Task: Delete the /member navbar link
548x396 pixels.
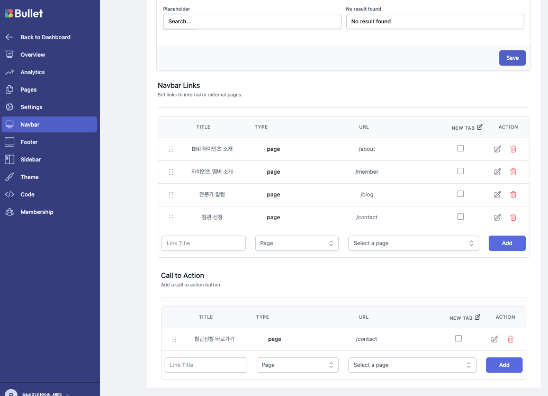Action: click(513, 172)
